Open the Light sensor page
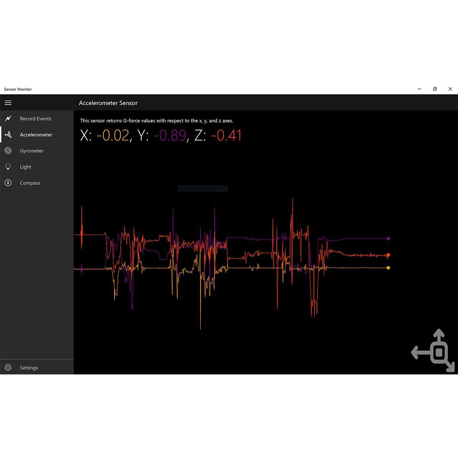Screen dimensions: 458x458 (25, 166)
